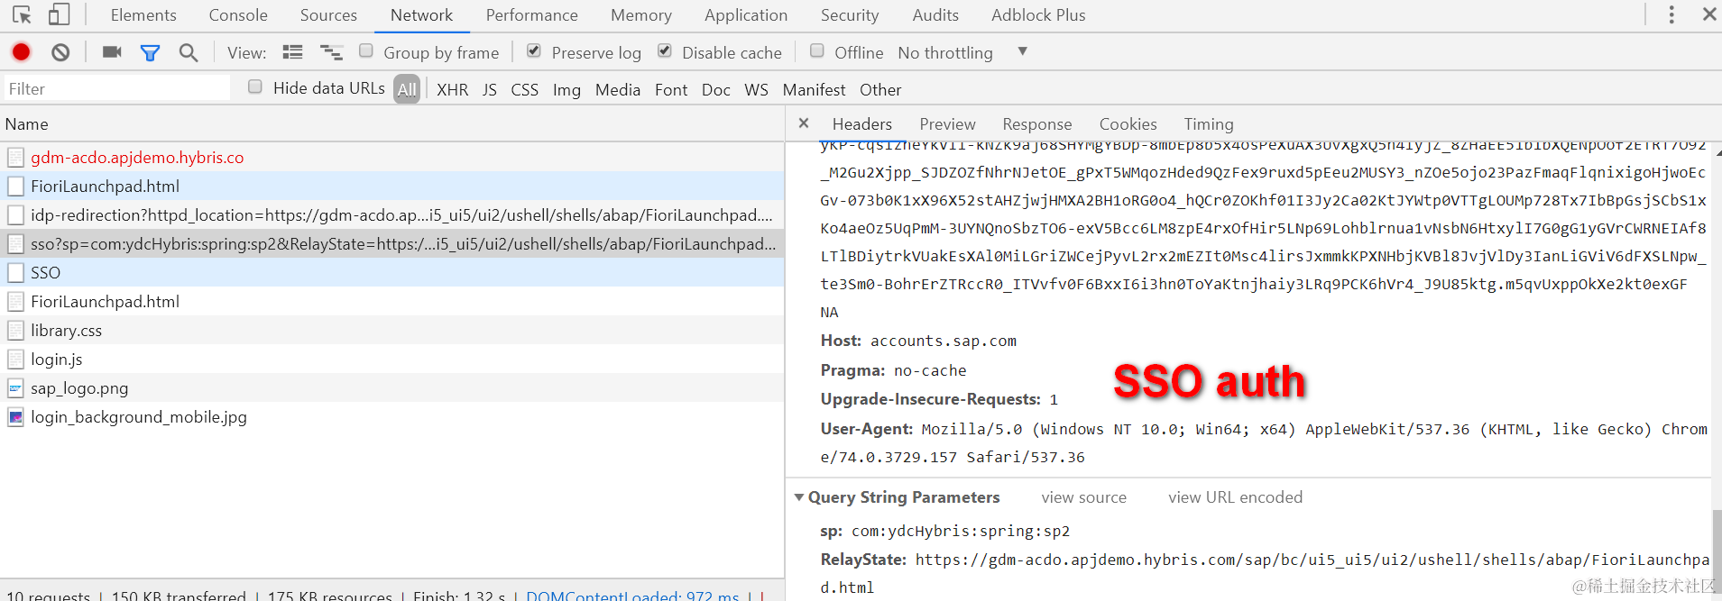The image size is (1722, 601).
Task: Enable the Group by frame checkbox
Action: tap(366, 50)
